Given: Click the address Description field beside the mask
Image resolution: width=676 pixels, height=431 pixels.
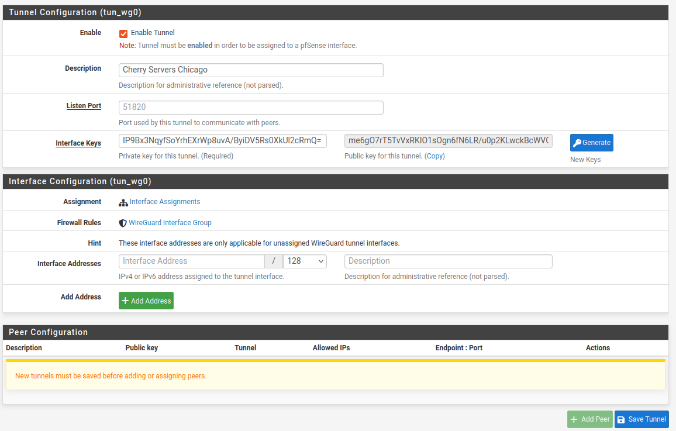Looking at the screenshot, I should coord(448,261).
